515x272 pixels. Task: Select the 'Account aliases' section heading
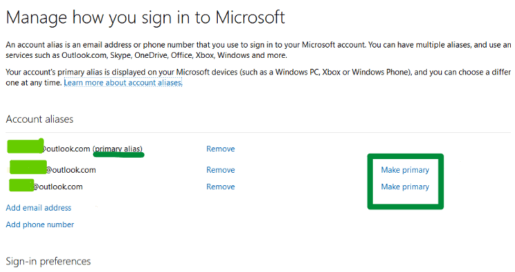click(39, 119)
